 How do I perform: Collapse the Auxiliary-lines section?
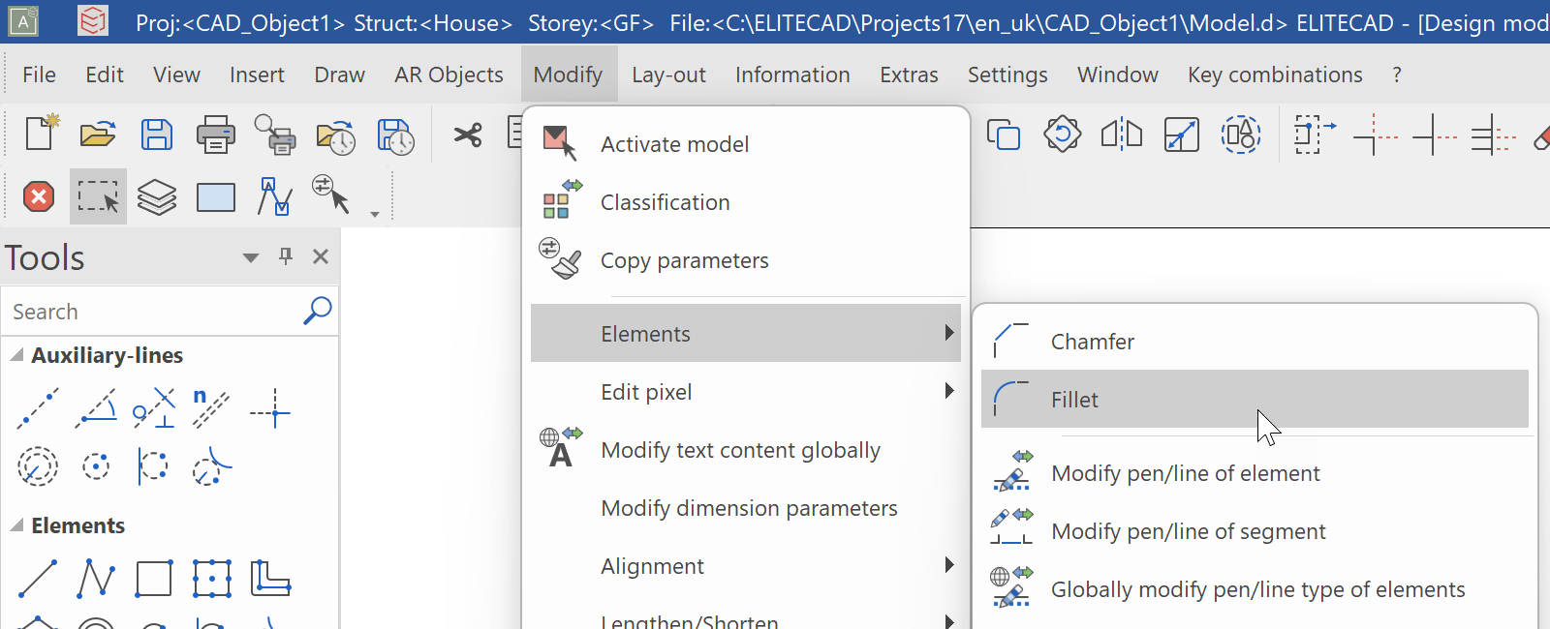click(x=17, y=356)
